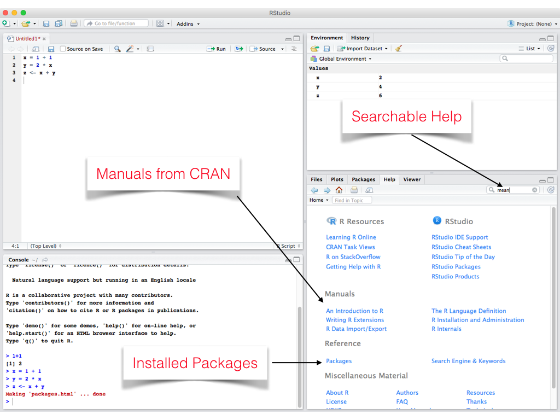Switch to the Viewer tab
Screen dimensions: 560x420
[412, 179]
